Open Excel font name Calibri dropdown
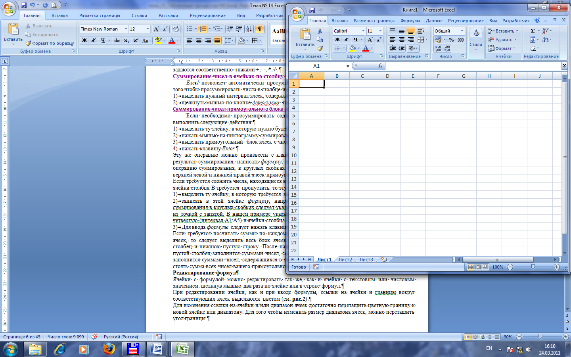 [x=363, y=31]
